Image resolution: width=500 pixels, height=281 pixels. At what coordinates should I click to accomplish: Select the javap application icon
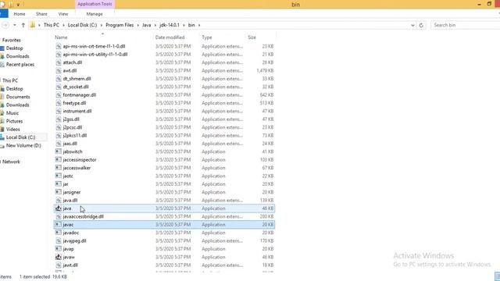59,249
